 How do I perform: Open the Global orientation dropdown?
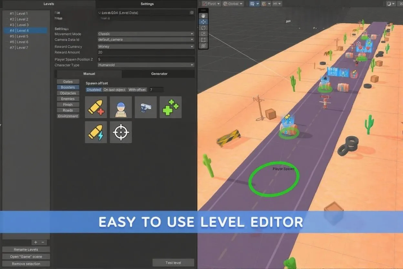pos(233,4)
